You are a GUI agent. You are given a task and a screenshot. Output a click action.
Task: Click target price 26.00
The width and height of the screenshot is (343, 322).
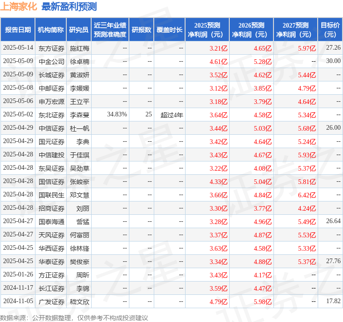pos(333,127)
